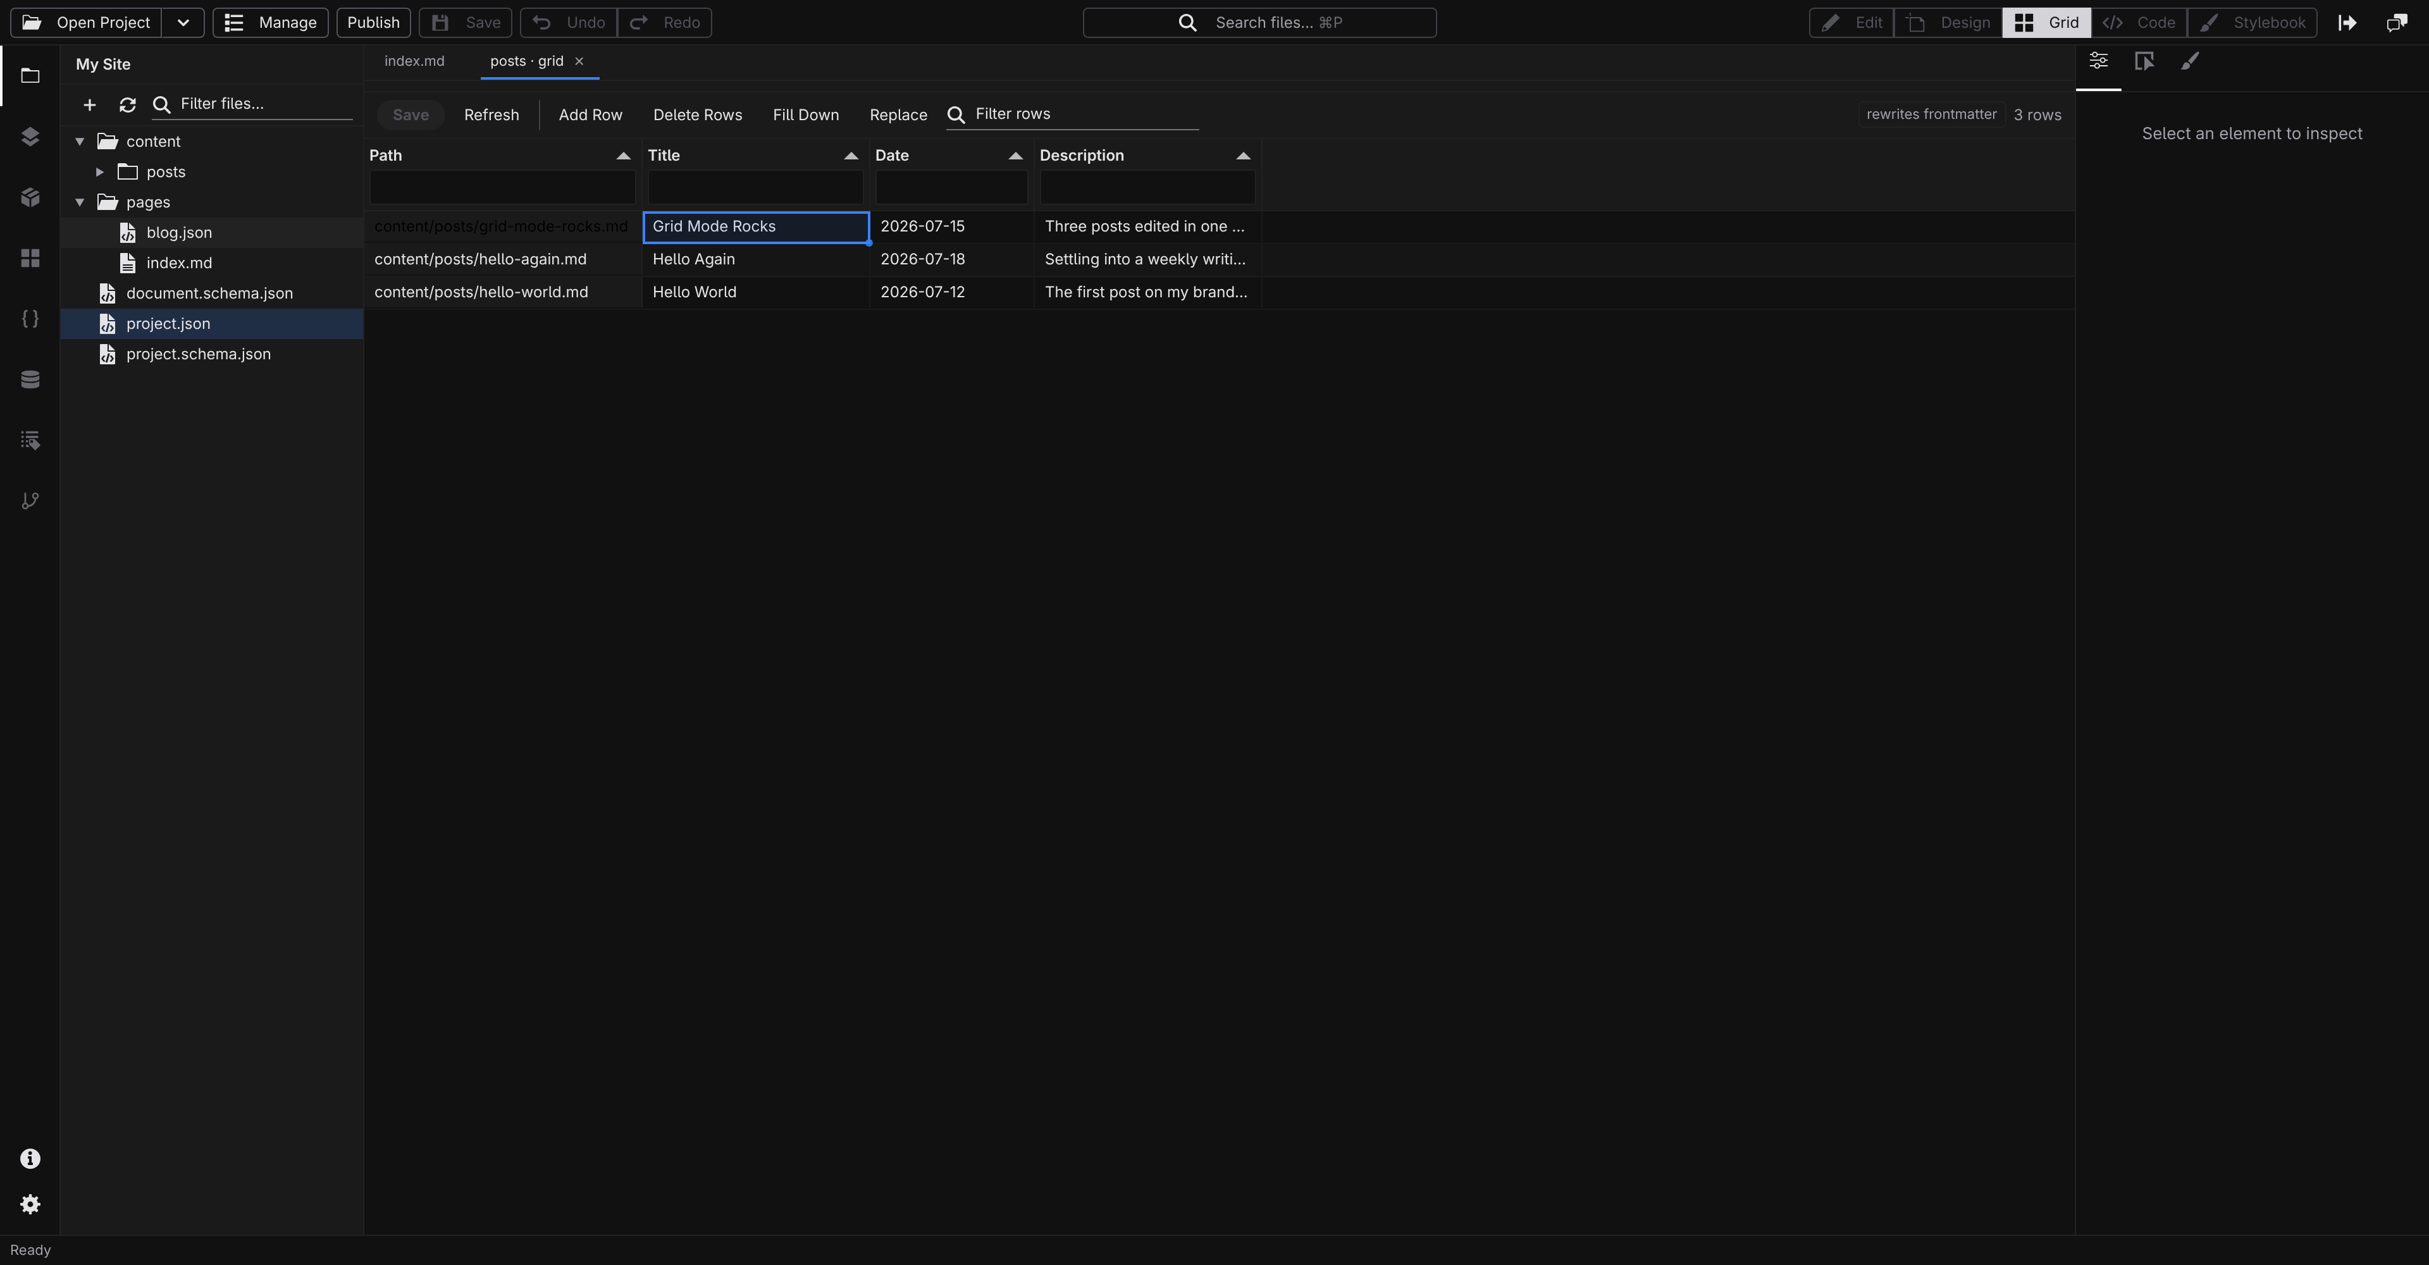Open the properties sliders inspector tab
Screen dimensions: 2429x1265
point(2099,61)
